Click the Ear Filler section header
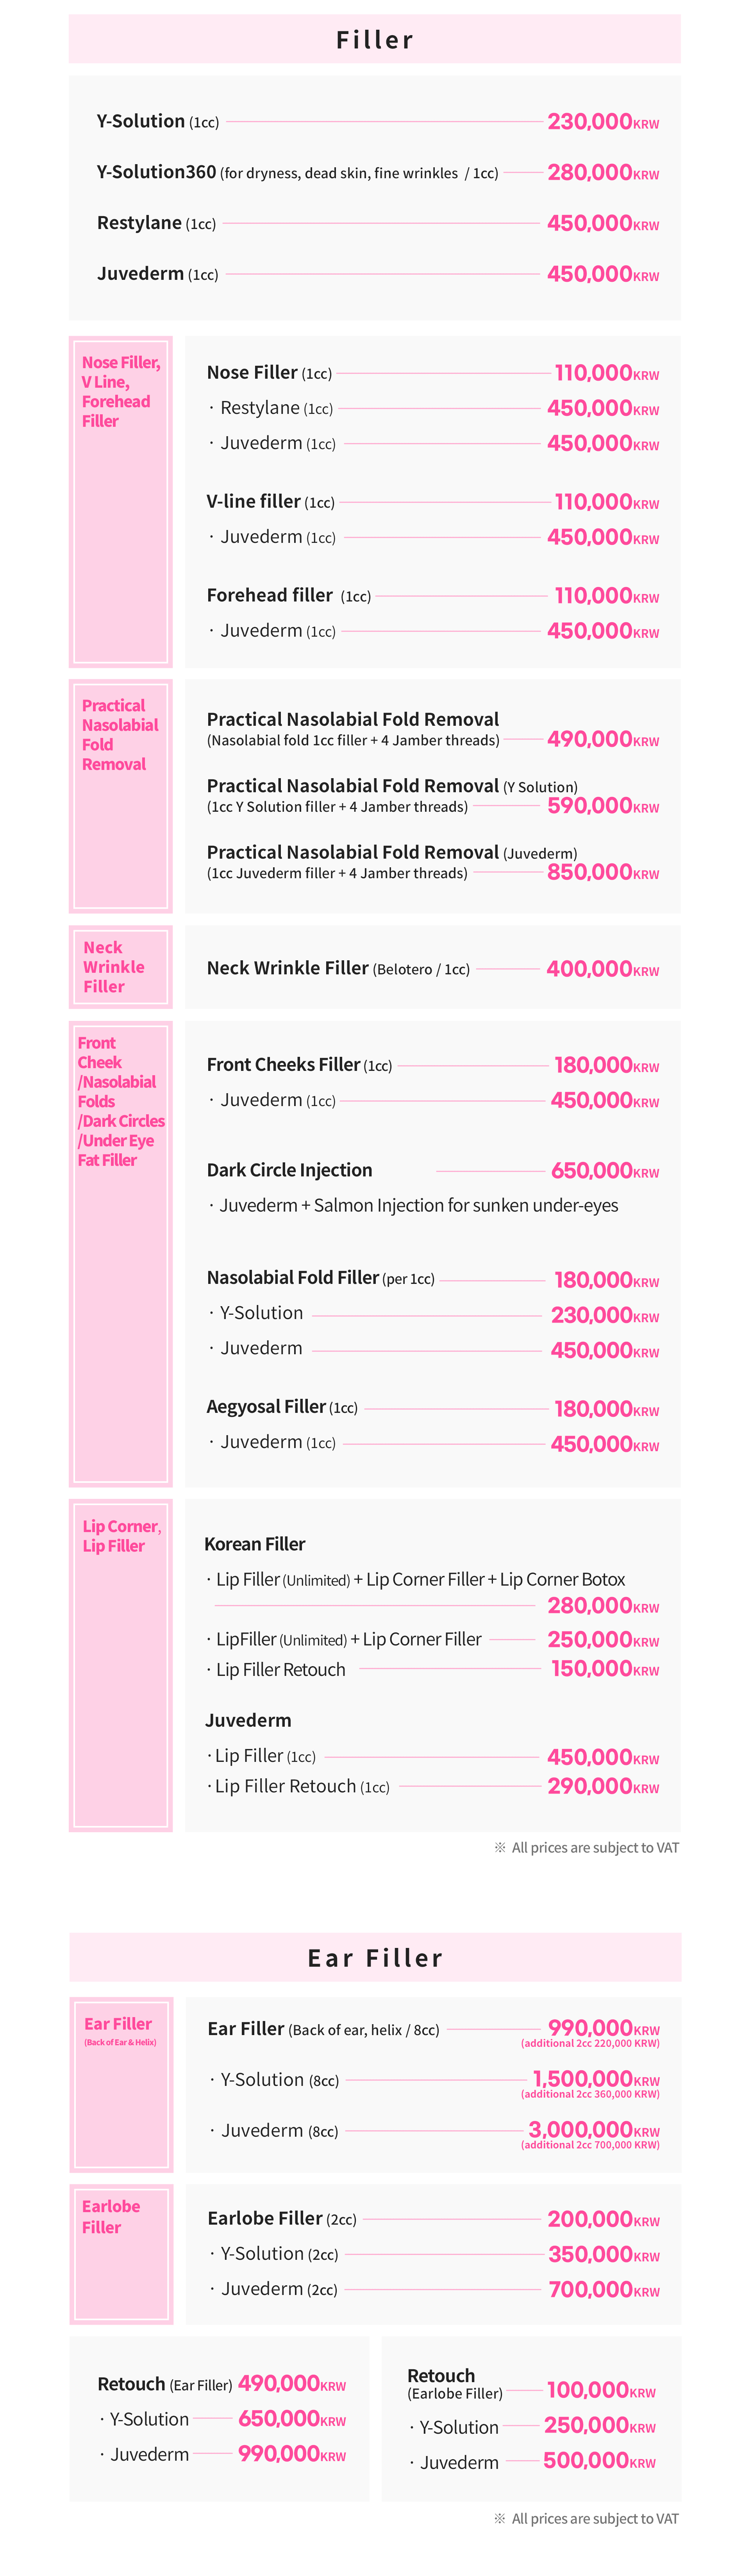This screenshot has height=2576, width=750. pos(375,1957)
